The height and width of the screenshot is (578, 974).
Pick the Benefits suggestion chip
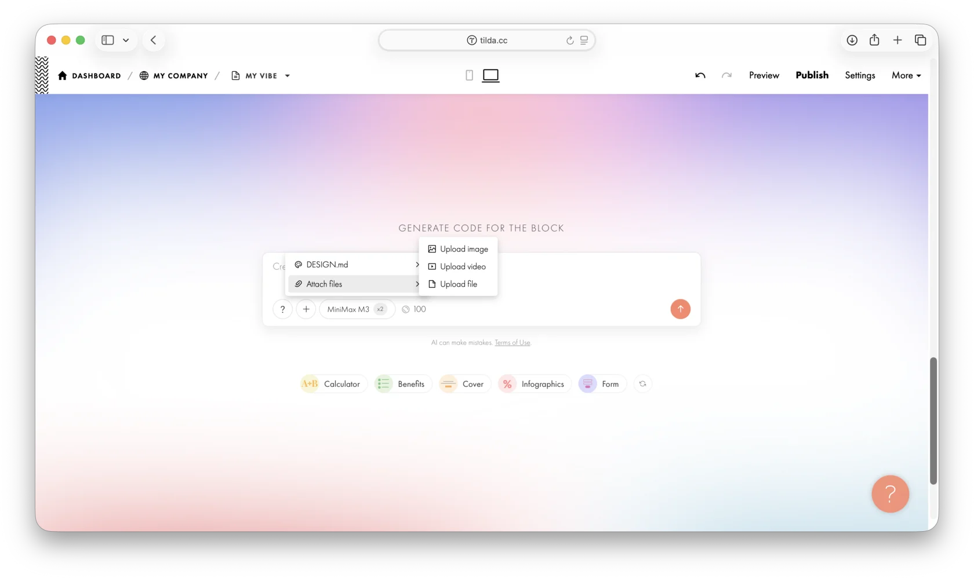pyautogui.click(x=403, y=384)
